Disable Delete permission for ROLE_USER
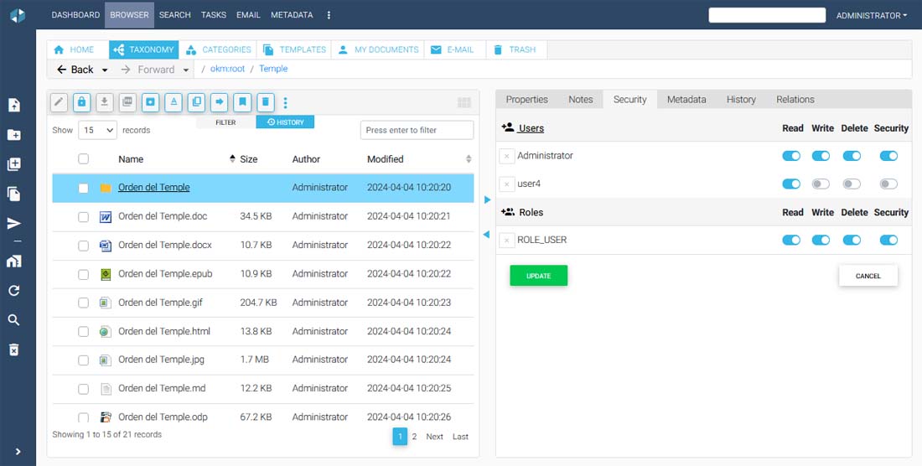The width and height of the screenshot is (922, 466). pos(852,241)
